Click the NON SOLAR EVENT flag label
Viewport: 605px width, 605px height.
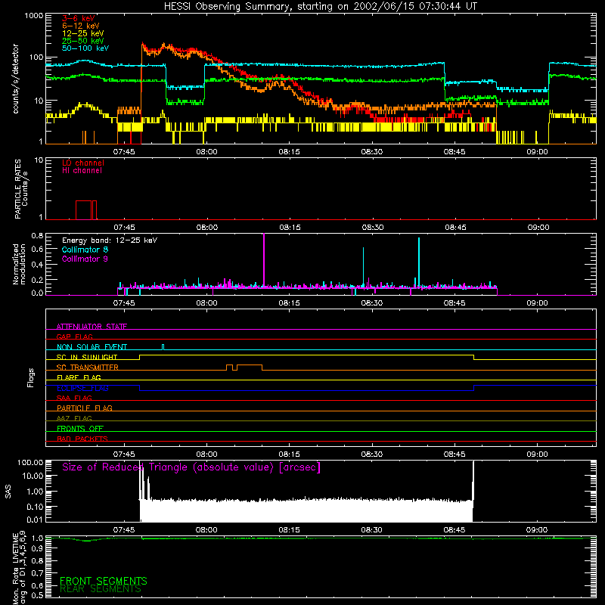tap(92, 347)
